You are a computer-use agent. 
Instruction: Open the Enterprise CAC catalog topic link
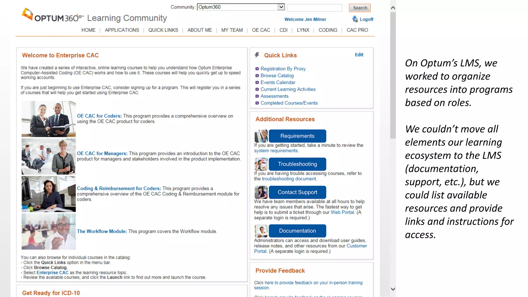tap(53, 273)
